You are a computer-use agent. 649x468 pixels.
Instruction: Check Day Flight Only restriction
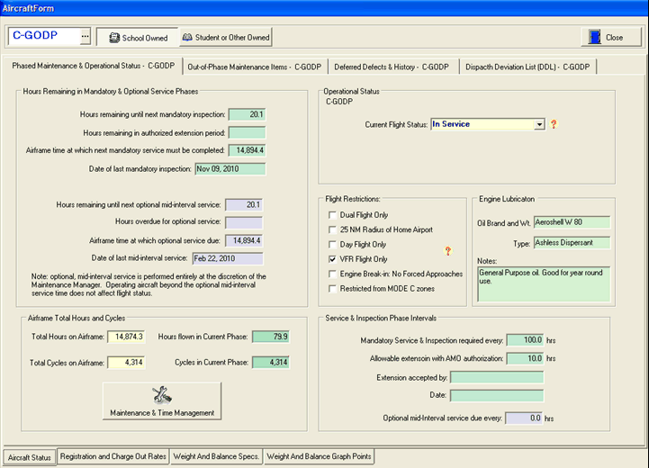(333, 245)
